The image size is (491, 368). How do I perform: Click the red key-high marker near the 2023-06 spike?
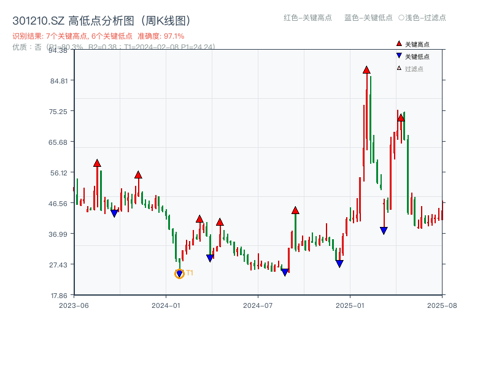click(96, 163)
